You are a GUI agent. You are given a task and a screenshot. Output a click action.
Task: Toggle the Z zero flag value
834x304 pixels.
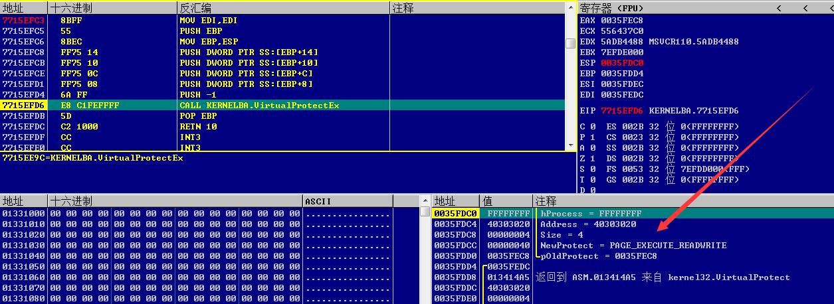(x=592, y=159)
